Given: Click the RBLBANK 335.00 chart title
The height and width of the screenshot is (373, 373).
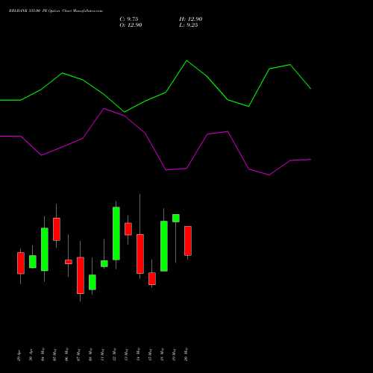Looking at the screenshot, I should 56,11.
